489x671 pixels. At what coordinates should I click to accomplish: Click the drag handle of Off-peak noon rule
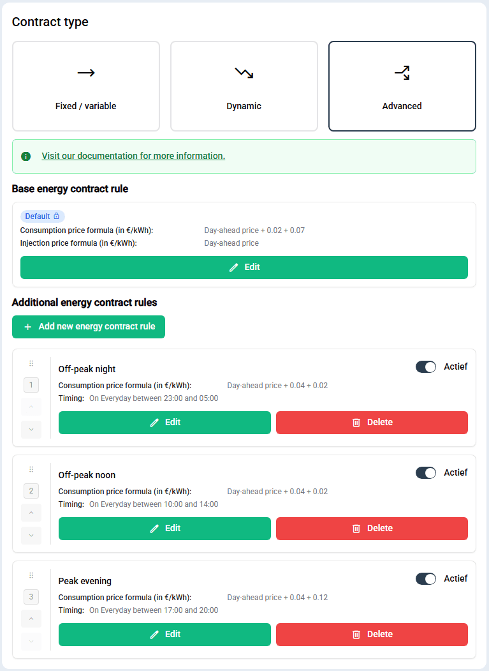[x=31, y=469]
